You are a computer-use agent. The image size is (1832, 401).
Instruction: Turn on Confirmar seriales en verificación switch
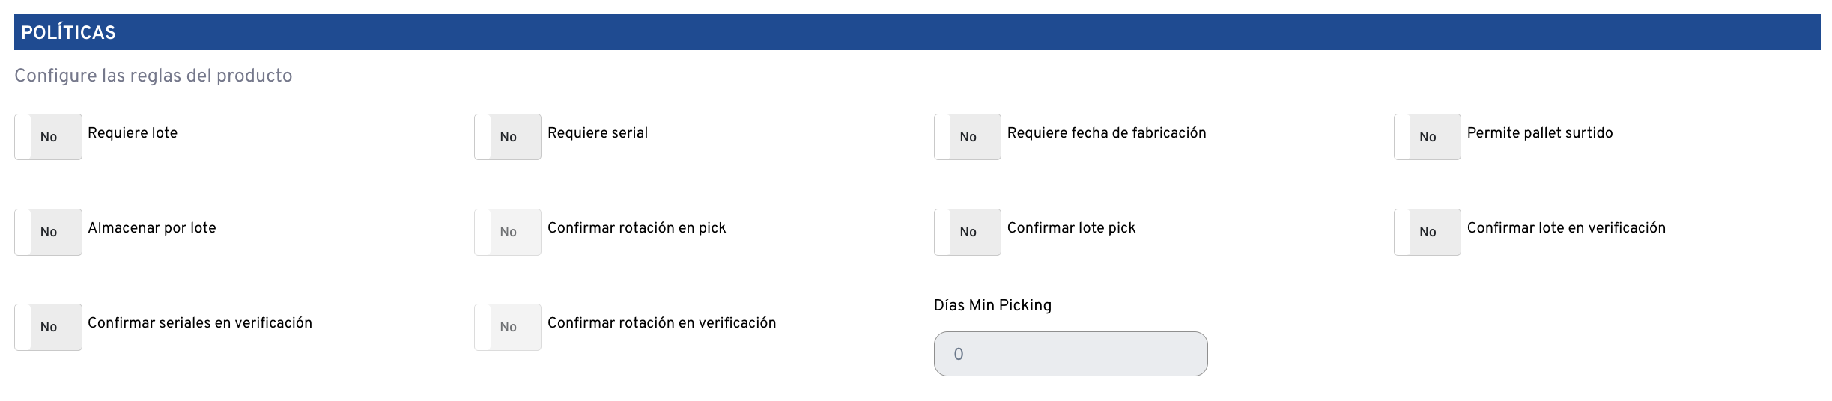point(48,327)
